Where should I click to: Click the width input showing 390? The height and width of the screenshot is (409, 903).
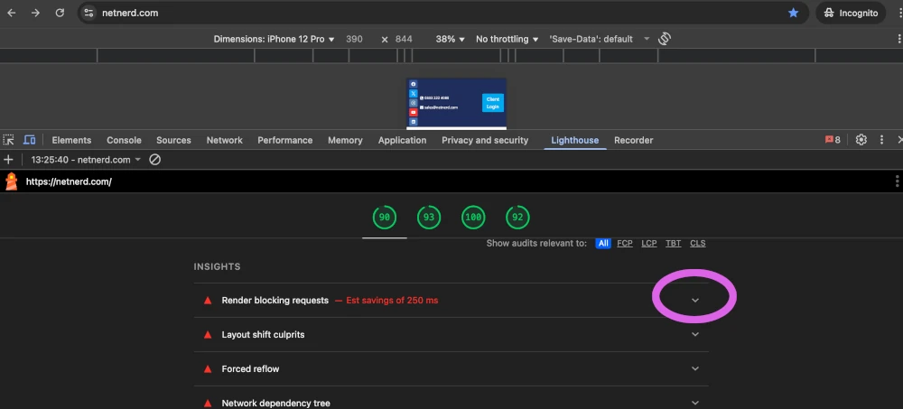355,40
